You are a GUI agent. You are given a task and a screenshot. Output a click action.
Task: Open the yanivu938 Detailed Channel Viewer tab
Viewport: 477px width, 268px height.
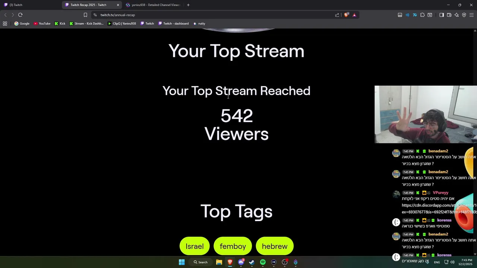coord(153,5)
